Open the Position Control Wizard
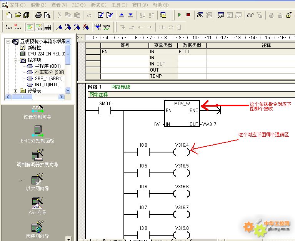The image size is (295, 241). (37, 112)
